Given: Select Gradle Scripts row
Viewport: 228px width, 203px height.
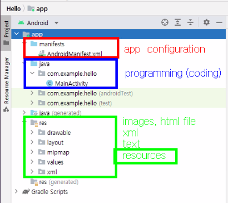Looking at the screenshot, I should point(49,192).
